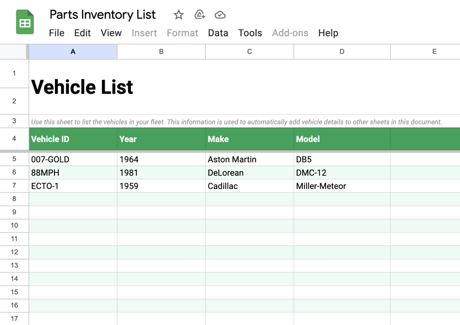
Task: Select row 4 header
Action: [x=14, y=139]
